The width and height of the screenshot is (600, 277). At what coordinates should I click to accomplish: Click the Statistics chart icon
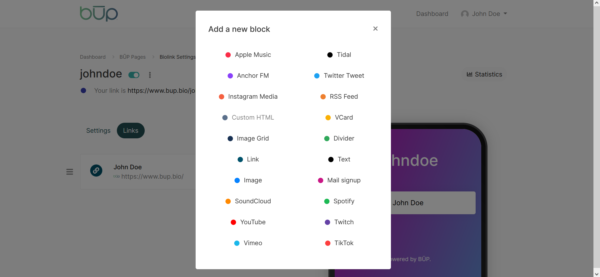pyautogui.click(x=469, y=74)
